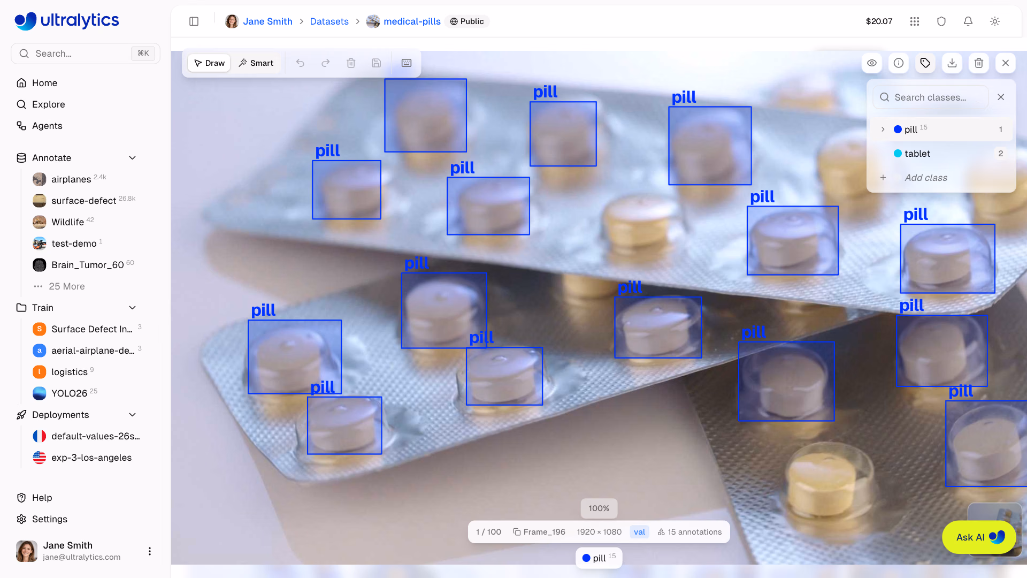
Task: Toggle annotation visibility eye icon
Action: tap(872, 63)
